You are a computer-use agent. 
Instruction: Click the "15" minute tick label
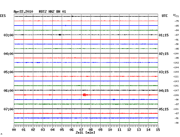[158, 130]
